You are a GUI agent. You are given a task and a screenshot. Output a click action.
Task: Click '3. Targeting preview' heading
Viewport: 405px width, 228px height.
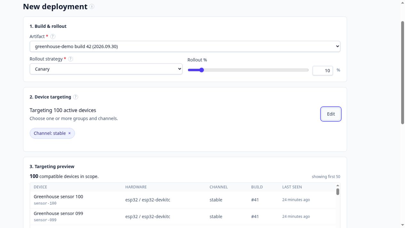(52, 167)
